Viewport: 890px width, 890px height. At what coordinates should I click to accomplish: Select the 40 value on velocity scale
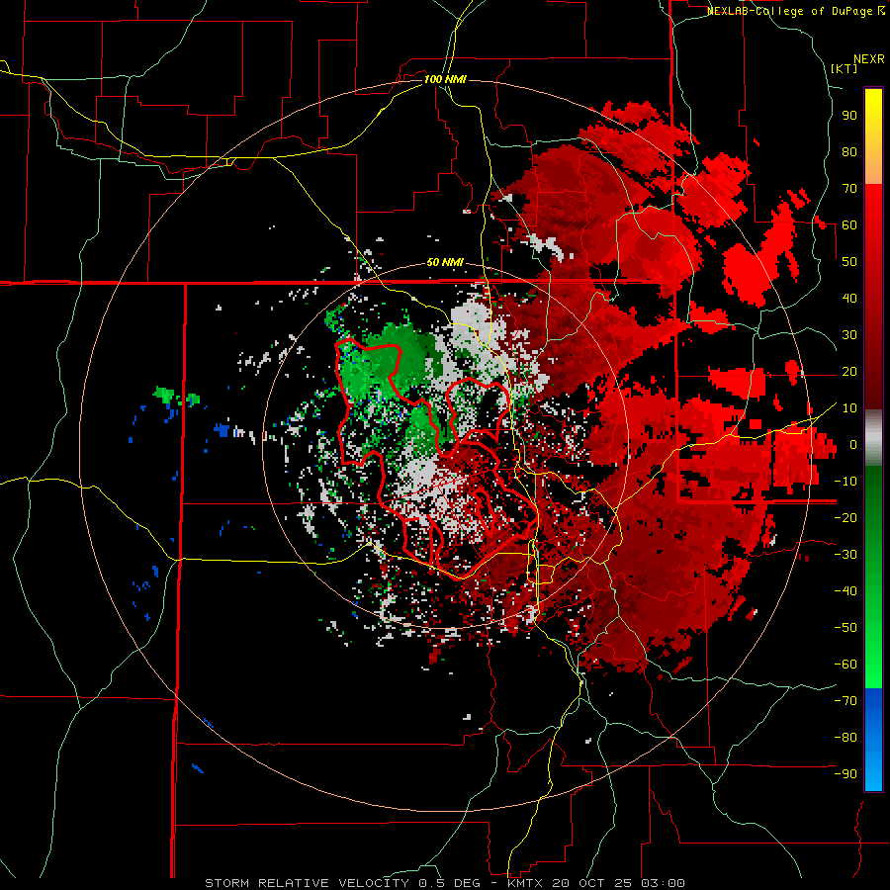coord(849,299)
